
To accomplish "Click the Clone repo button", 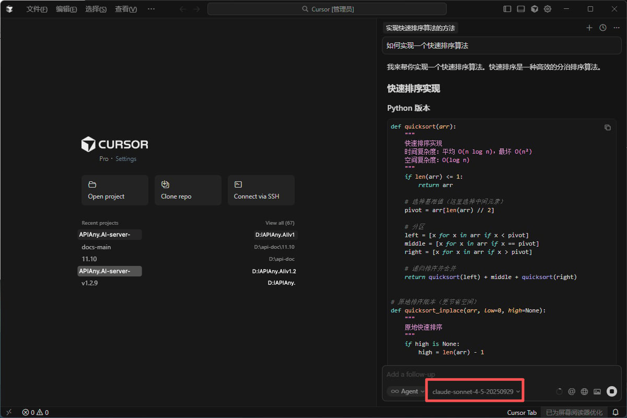I will pos(188,190).
